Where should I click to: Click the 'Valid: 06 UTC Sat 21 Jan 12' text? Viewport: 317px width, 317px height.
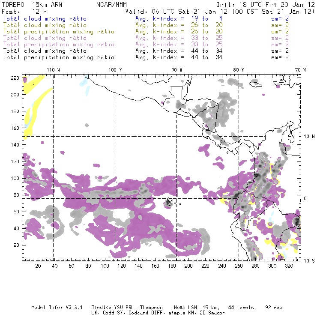(x=176, y=12)
